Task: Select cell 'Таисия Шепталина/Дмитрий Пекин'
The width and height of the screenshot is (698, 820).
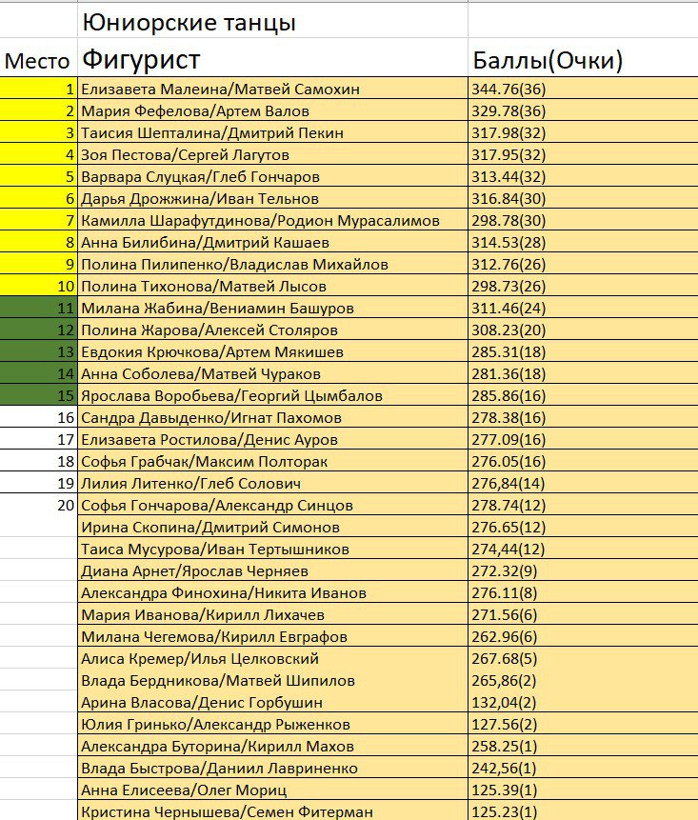Action: pos(272,132)
